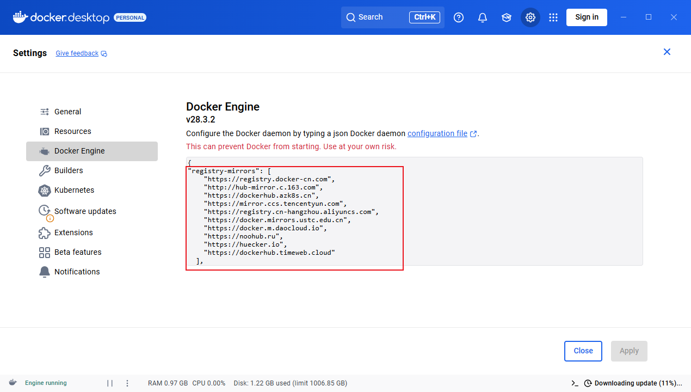Select Resources in settings sidebar
The height and width of the screenshot is (392, 691).
pyautogui.click(x=92, y=131)
